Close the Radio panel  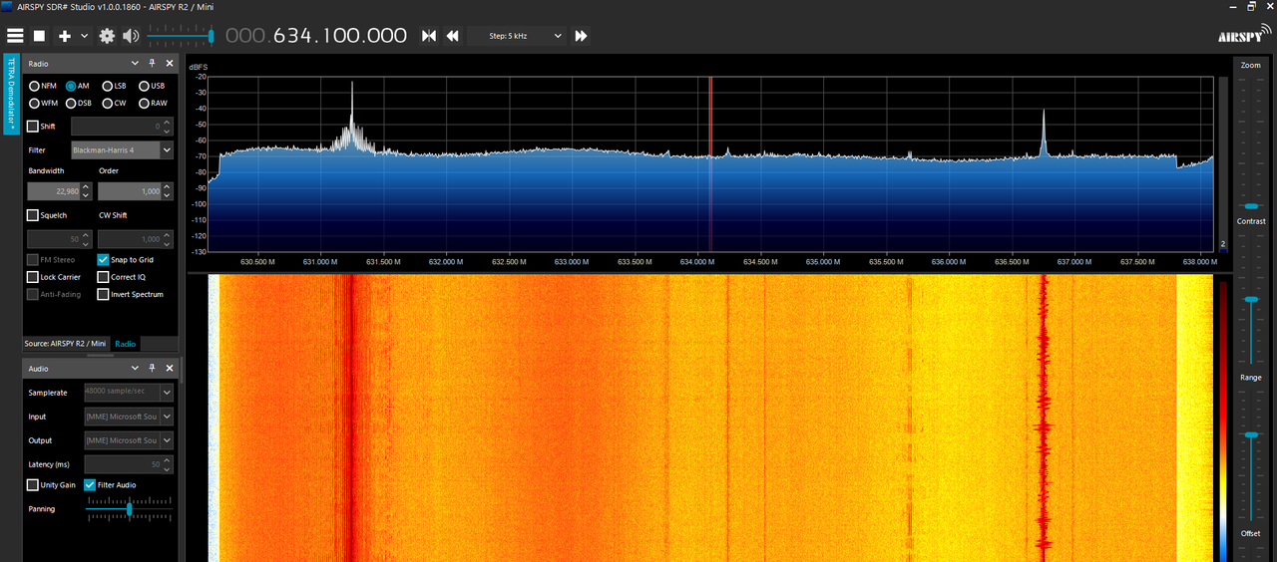pos(170,63)
